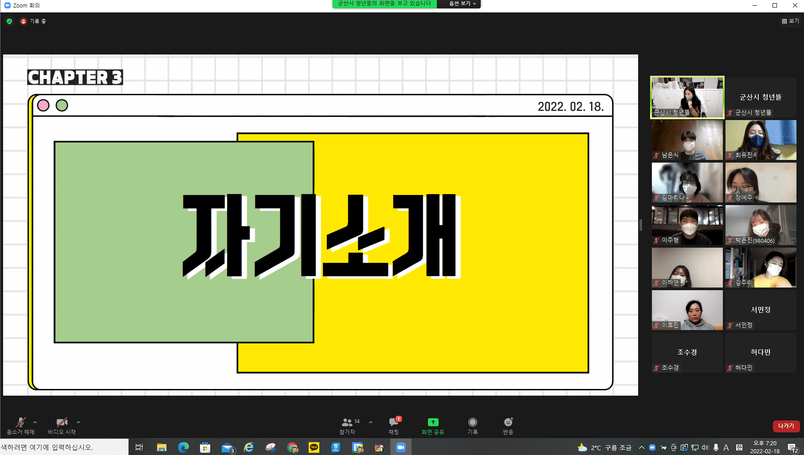Open the Hancom 한 app in taskbar
This screenshot has height=455, width=804.
click(x=336, y=447)
